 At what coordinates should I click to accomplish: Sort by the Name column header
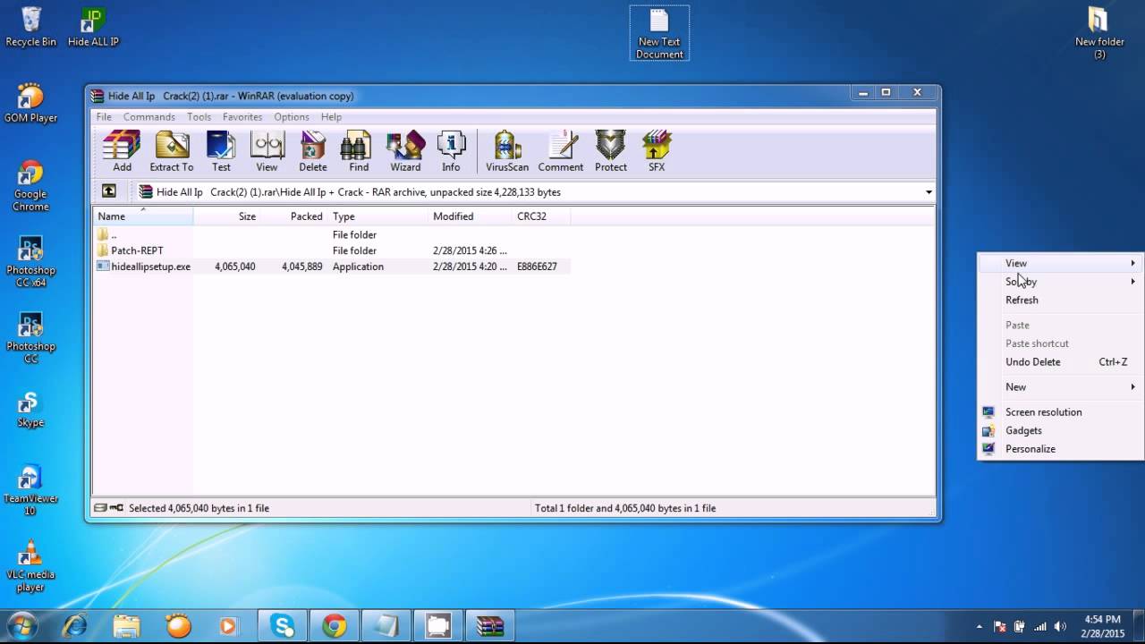point(143,216)
